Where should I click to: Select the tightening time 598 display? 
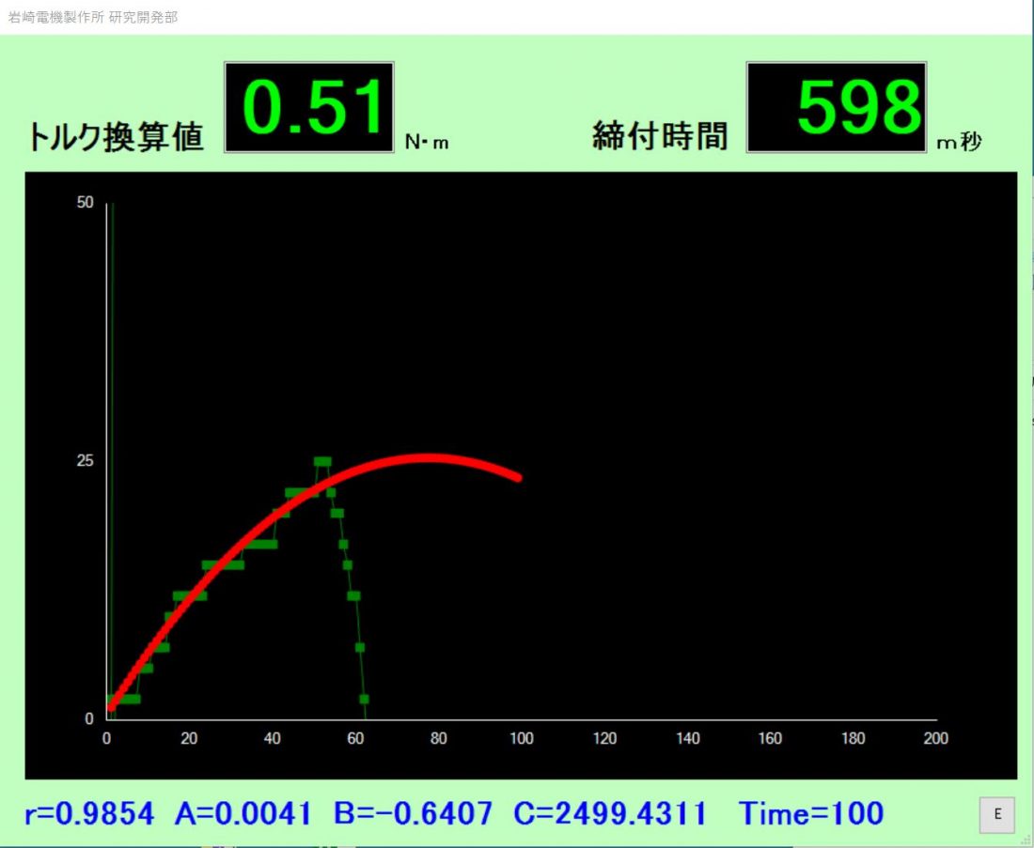pos(837,107)
